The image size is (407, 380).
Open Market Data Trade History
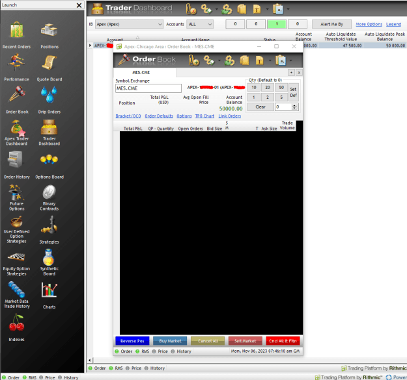pos(17,295)
